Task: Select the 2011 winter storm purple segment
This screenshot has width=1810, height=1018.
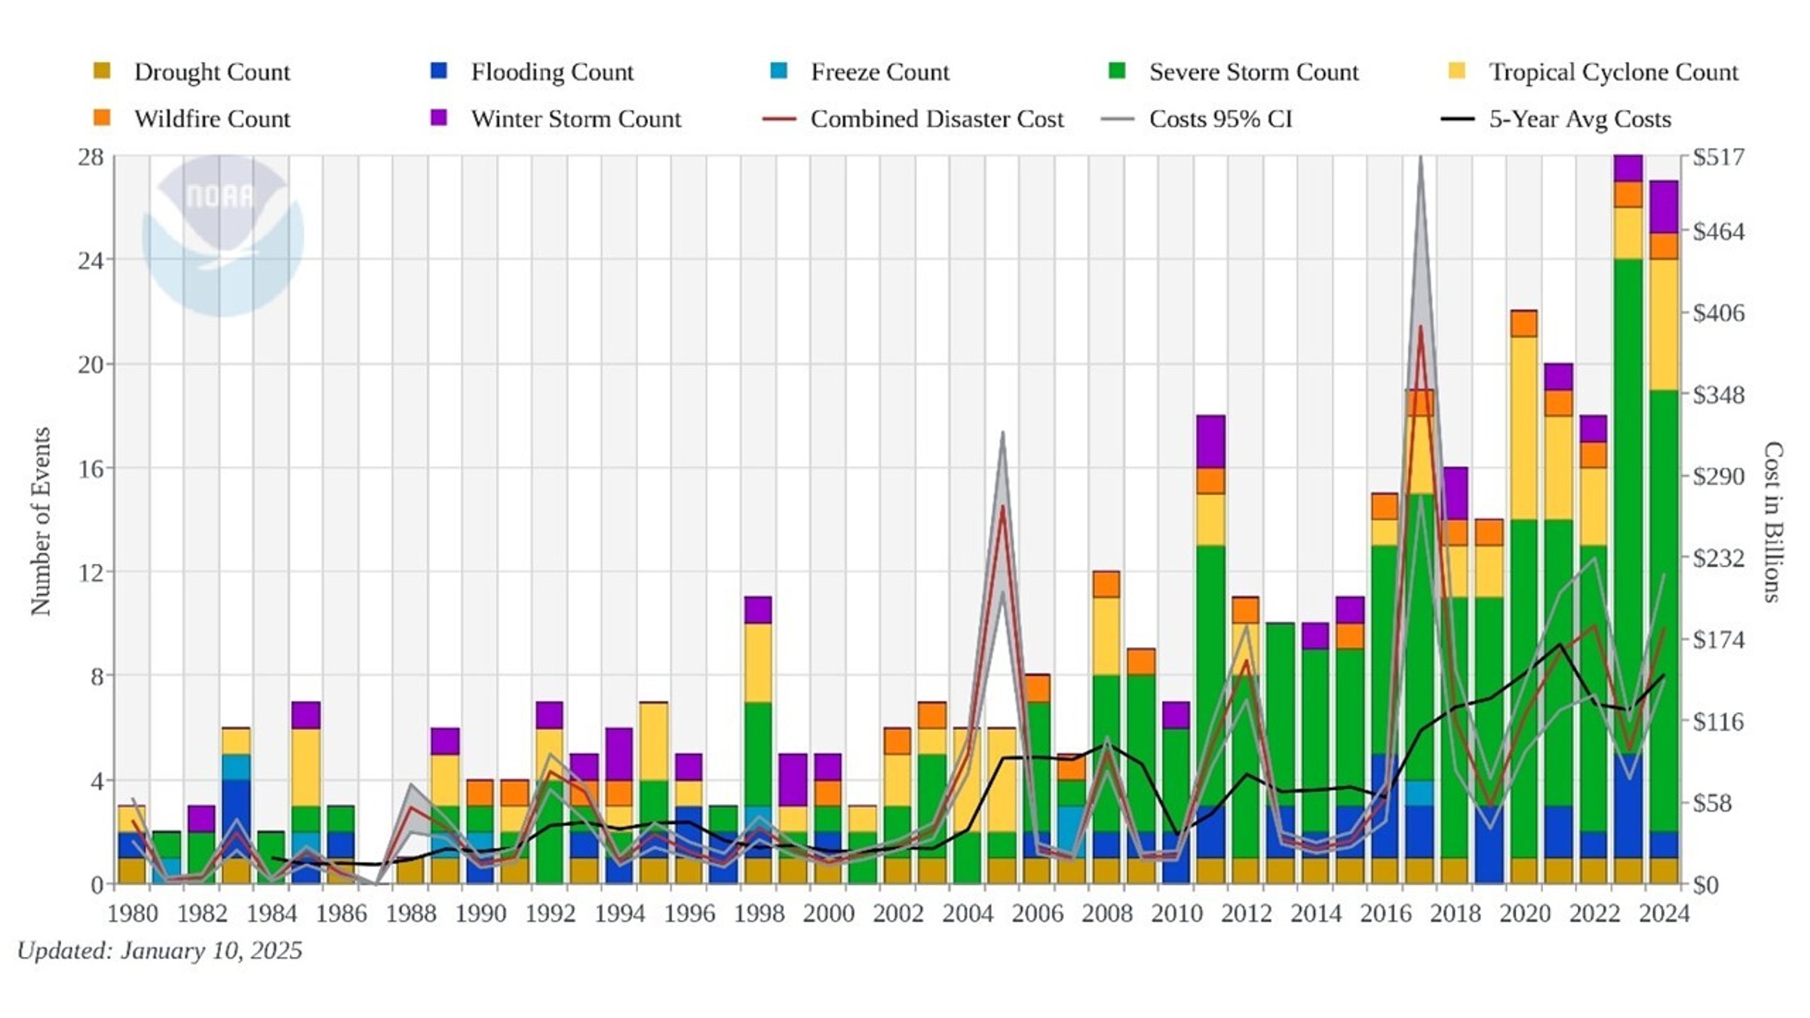Action: pos(1211,441)
